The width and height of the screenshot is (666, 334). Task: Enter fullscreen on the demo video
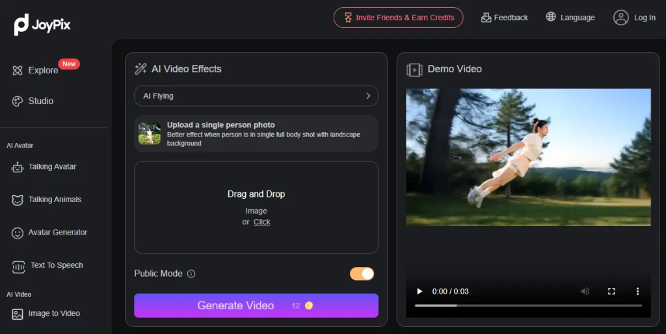[611, 291]
